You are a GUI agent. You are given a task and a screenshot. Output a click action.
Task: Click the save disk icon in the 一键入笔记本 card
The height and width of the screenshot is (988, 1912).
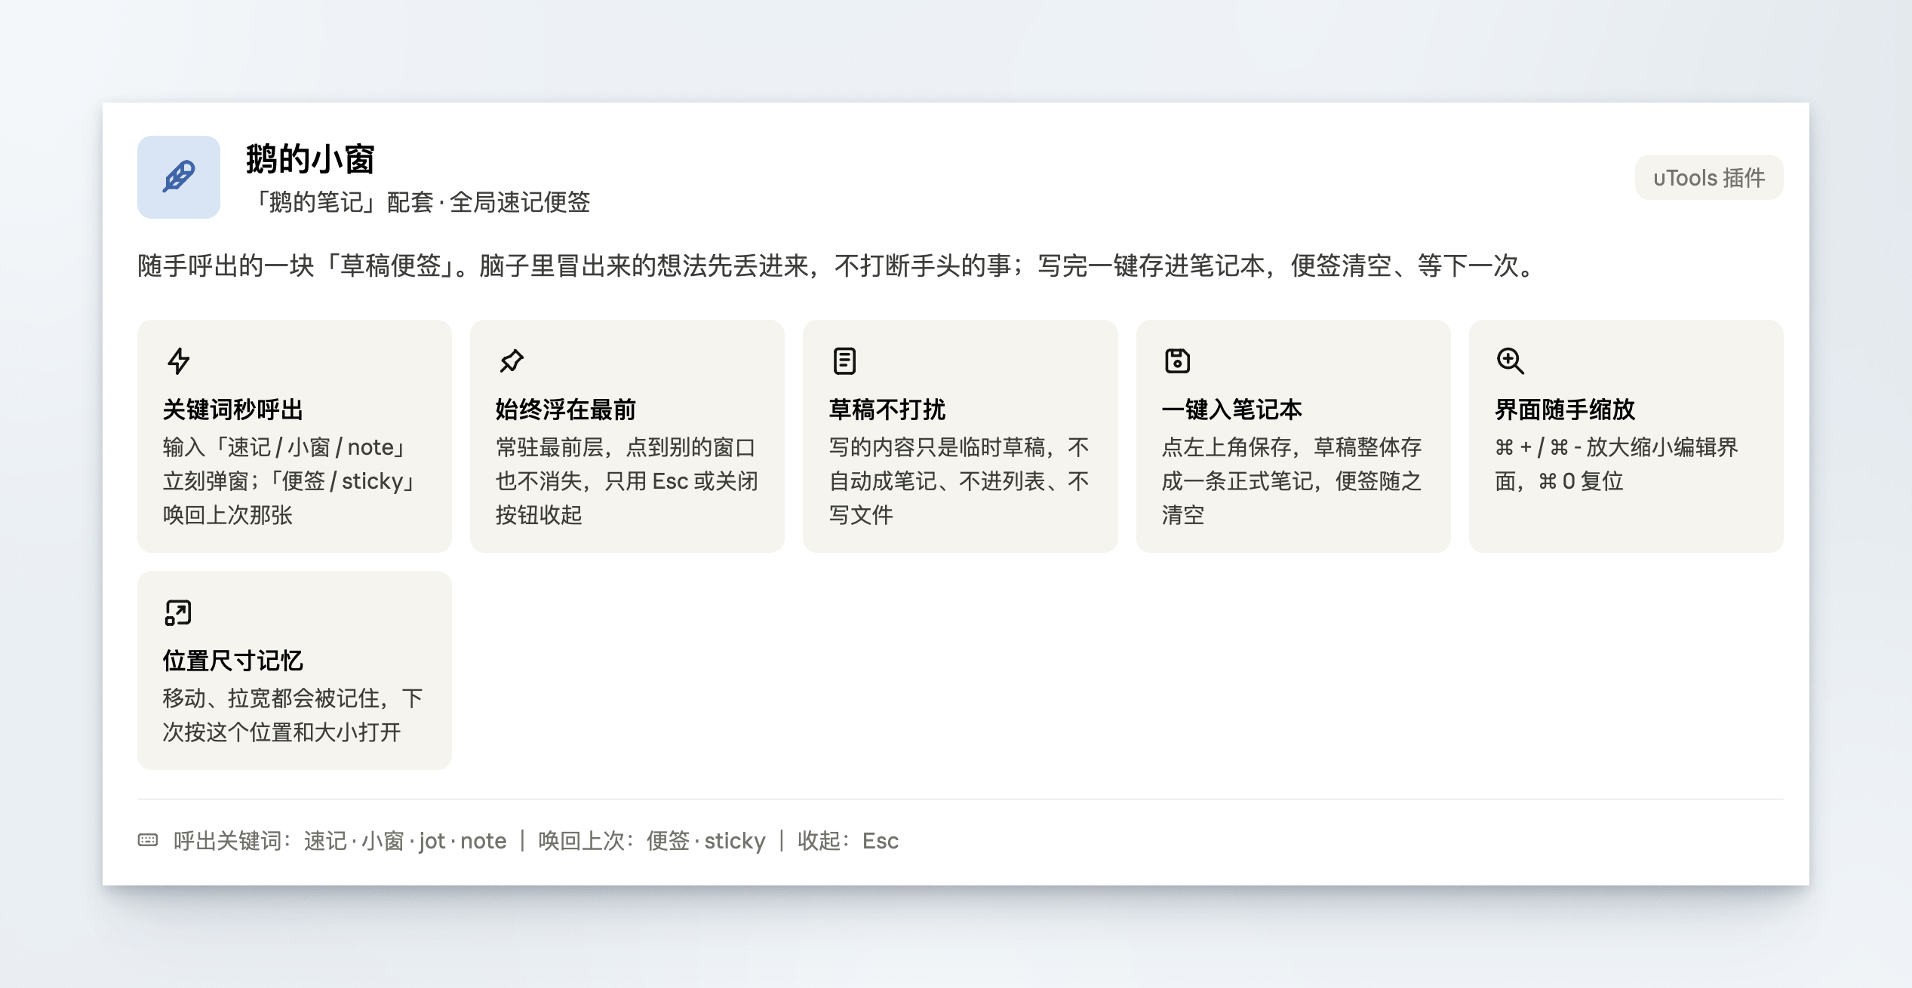click(x=1177, y=361)
